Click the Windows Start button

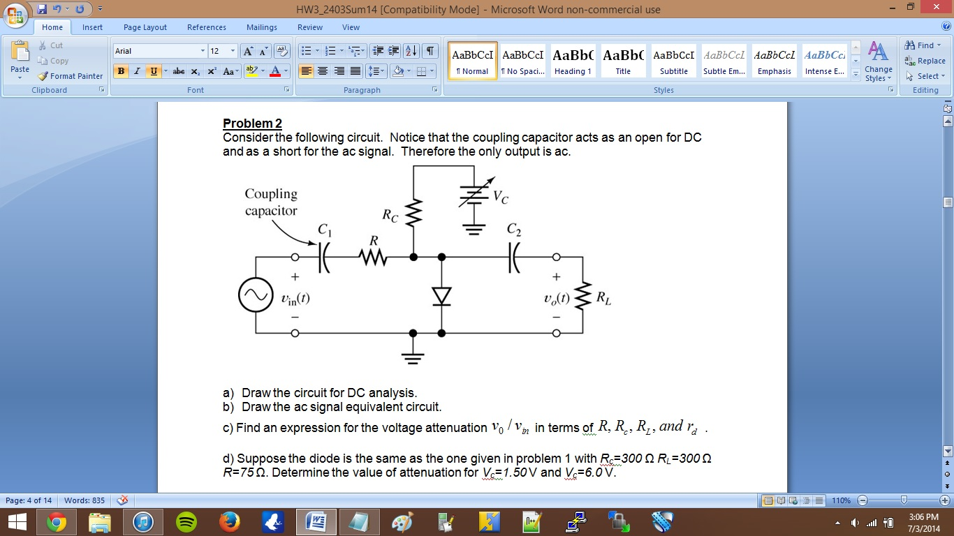click(x=17, y=522)
